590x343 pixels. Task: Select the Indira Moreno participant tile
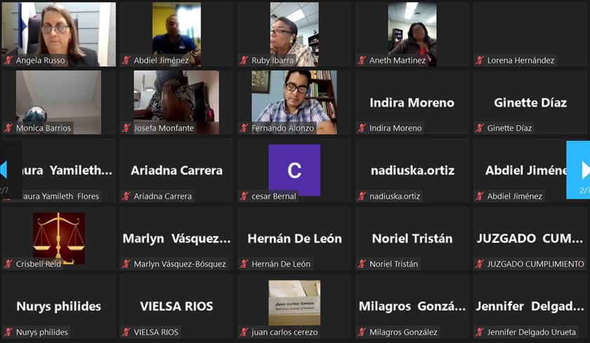click(412, 102)
